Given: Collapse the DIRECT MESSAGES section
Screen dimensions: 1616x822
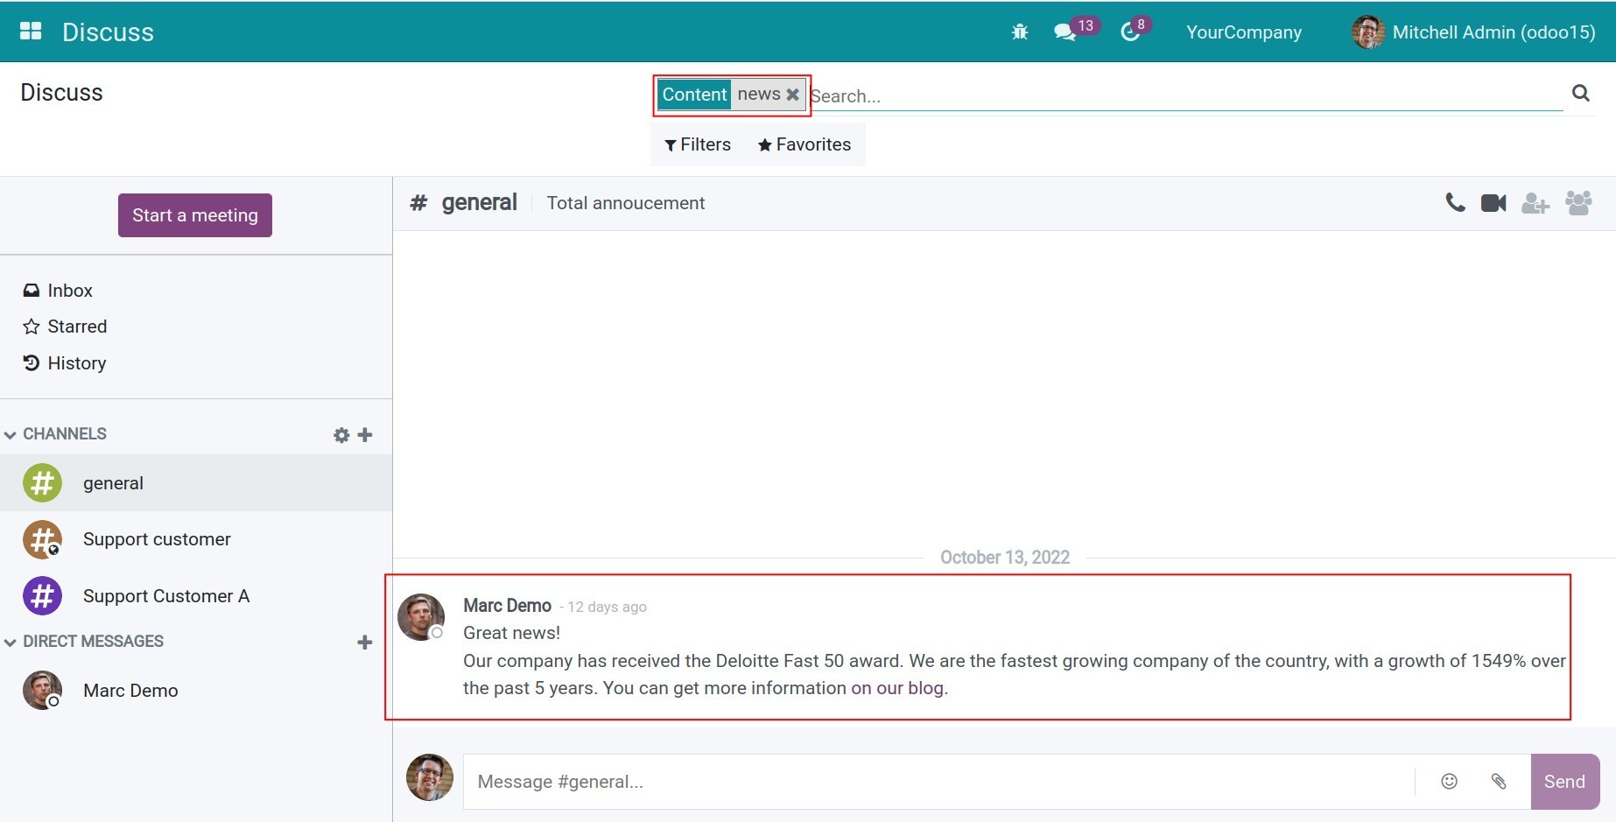Looking at the screenshot, I should point(10,642).
